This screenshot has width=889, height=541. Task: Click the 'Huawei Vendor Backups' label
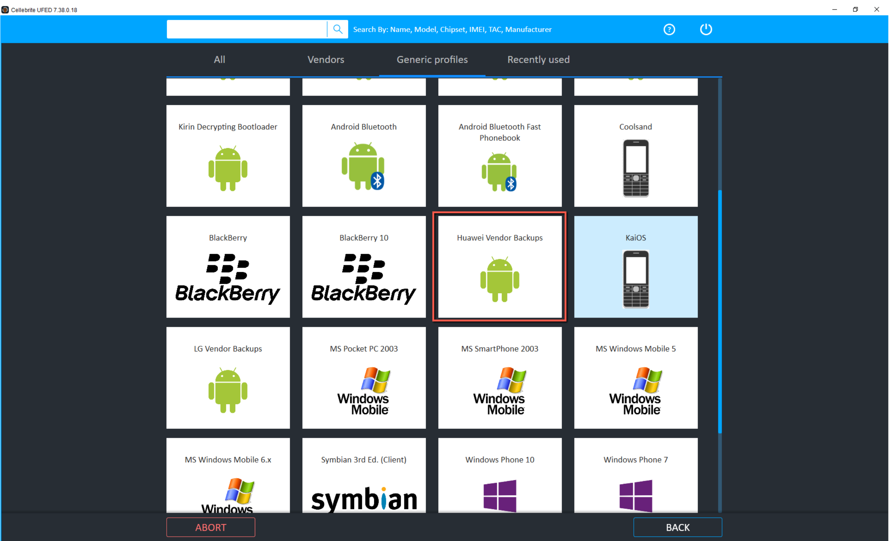point(500,238)
